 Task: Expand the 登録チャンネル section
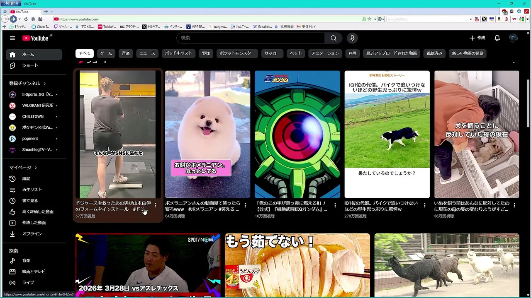point(27,83)
